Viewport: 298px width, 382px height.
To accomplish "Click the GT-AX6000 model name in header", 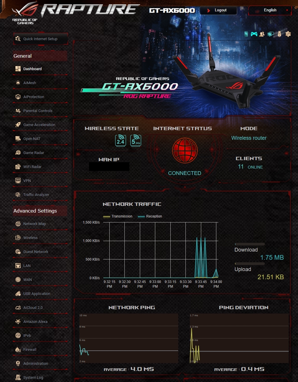I will coord(172,10).
